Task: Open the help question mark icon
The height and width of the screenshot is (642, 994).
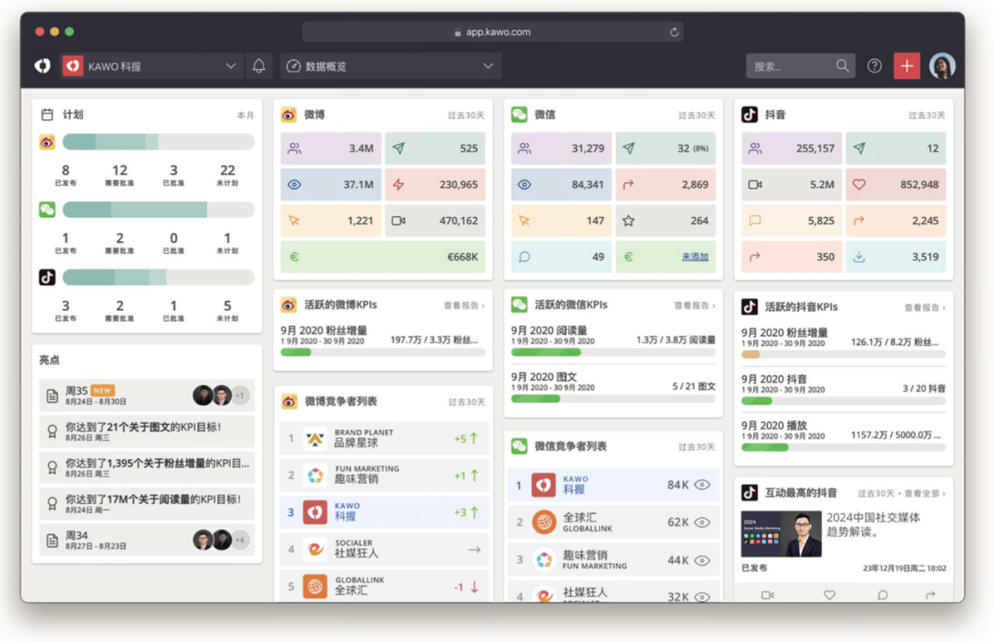Action: coord(874,66)
